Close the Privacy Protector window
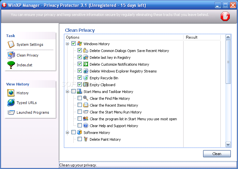The height and width of the screenshot is (169, 238). click(x=233, y=5)
